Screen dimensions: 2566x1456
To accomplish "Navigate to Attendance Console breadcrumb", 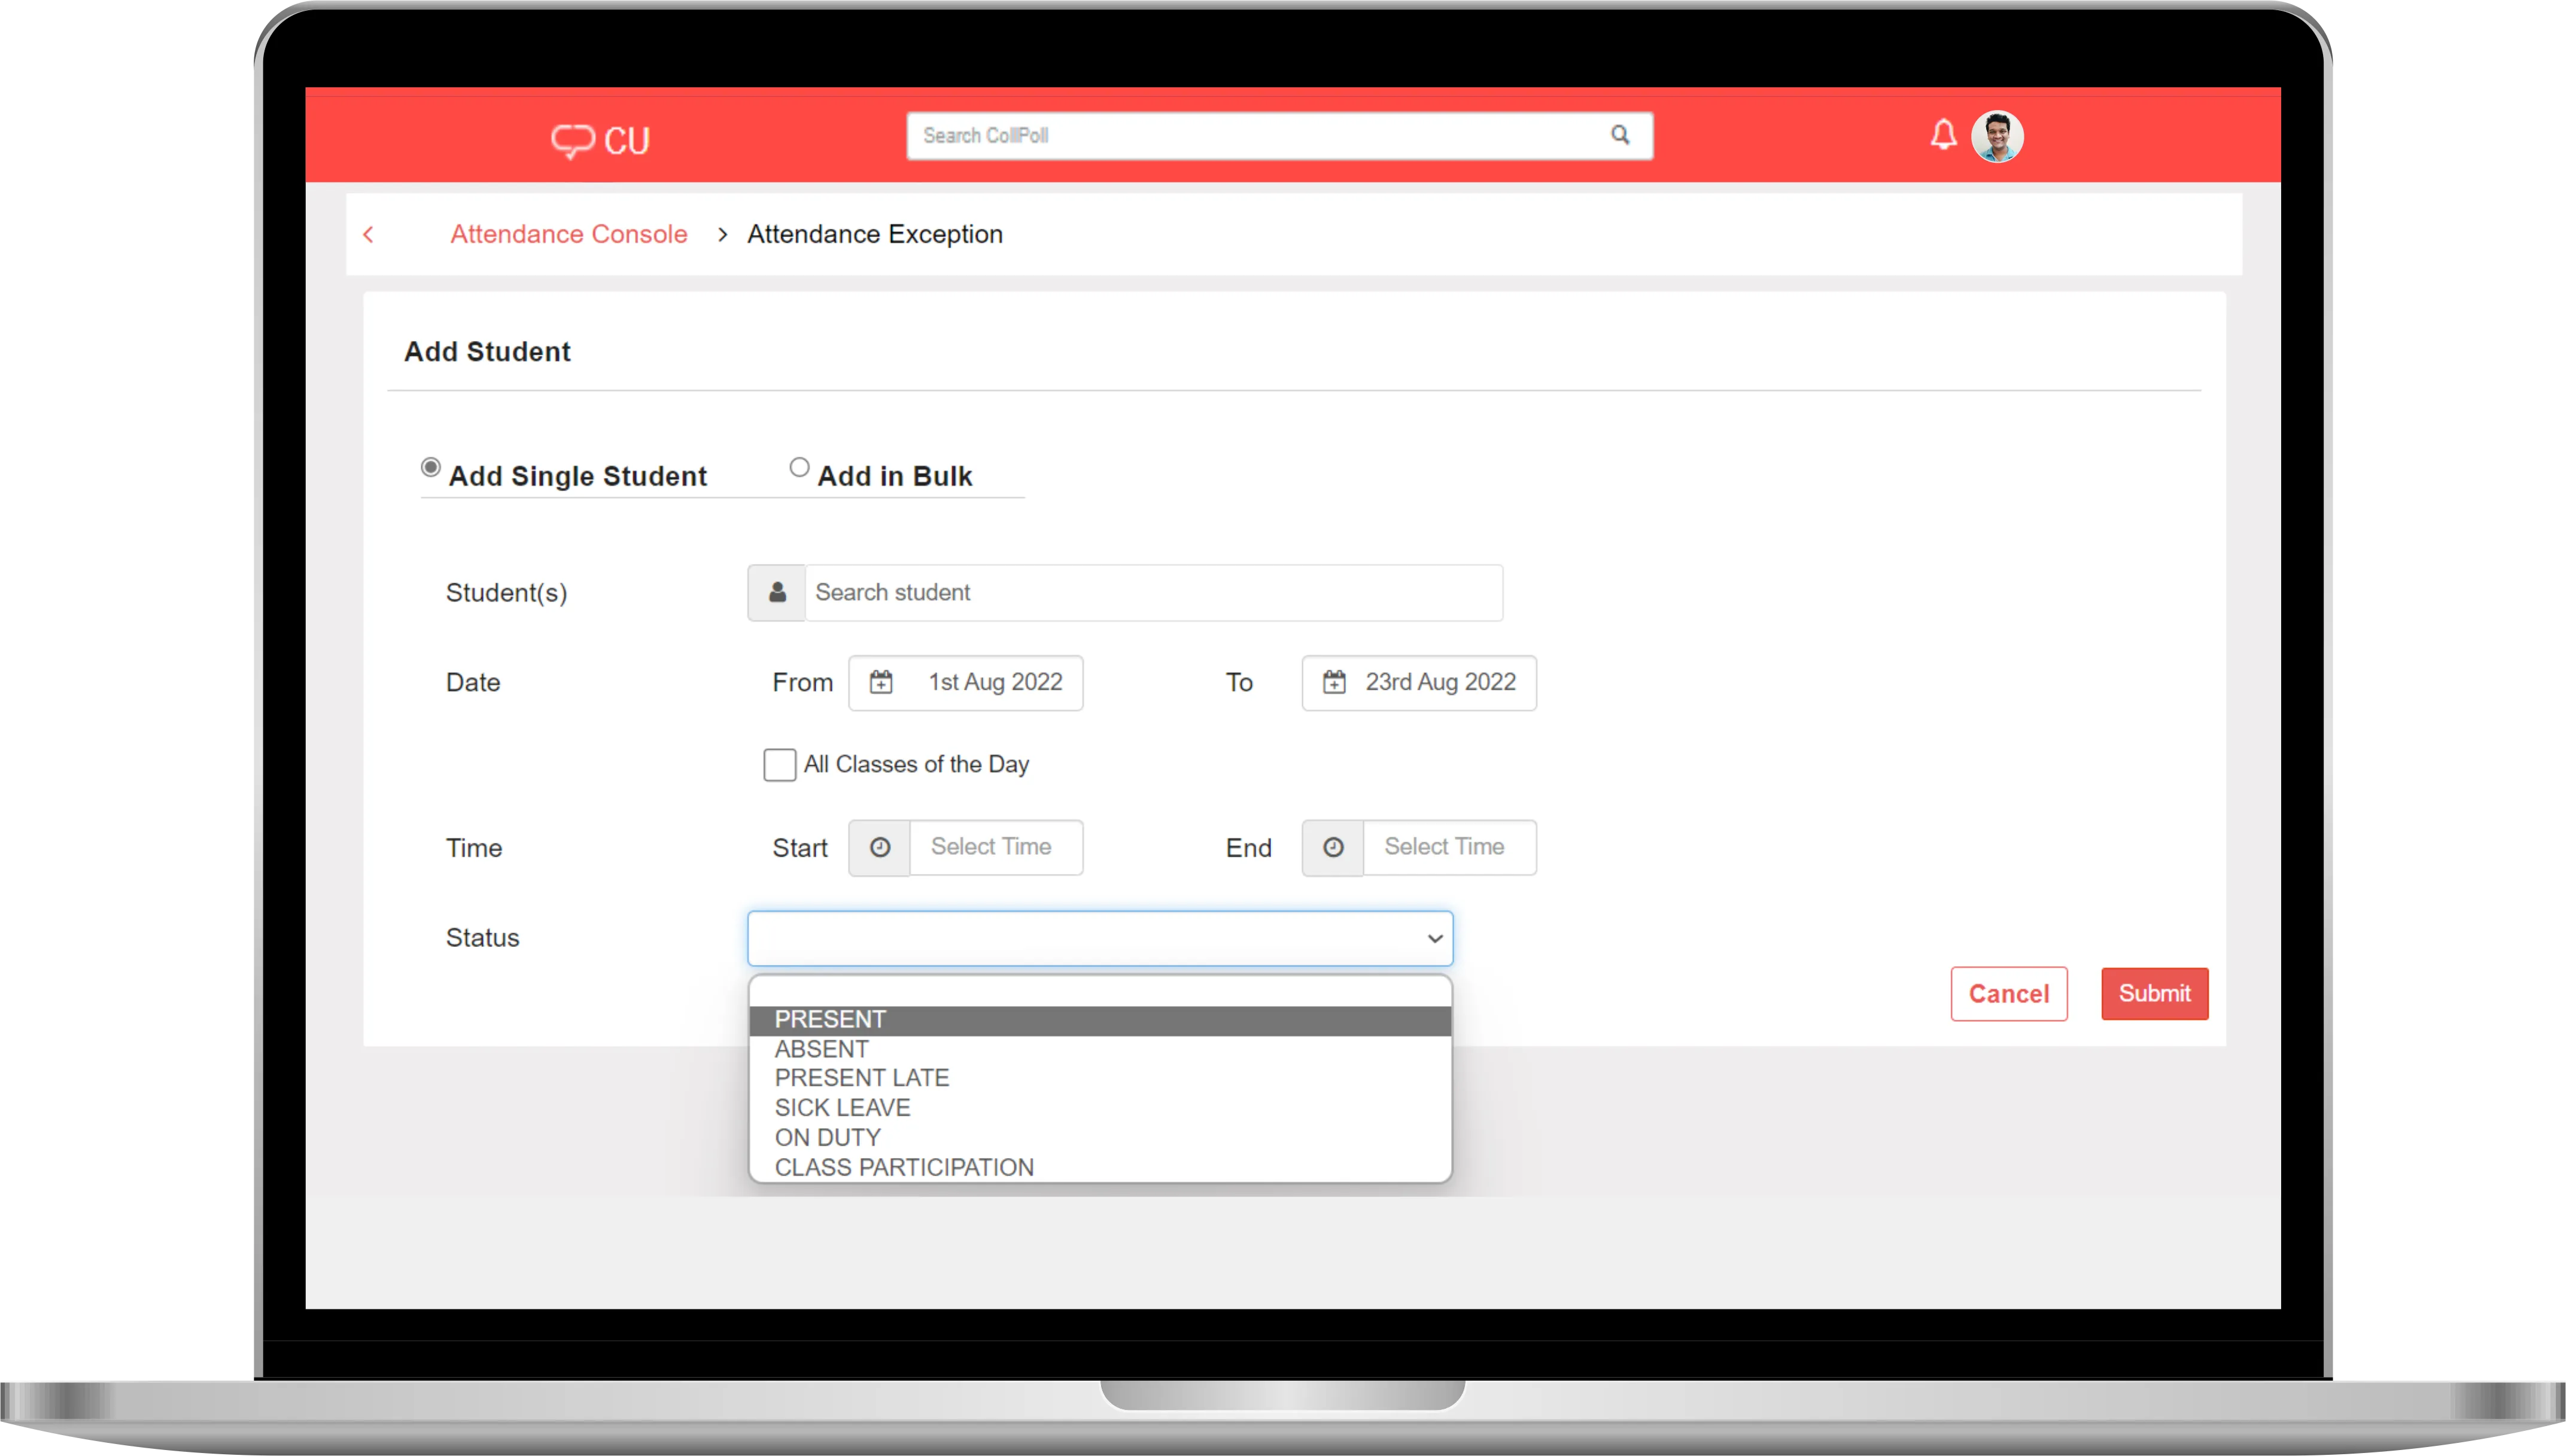I will click(568, 234).
